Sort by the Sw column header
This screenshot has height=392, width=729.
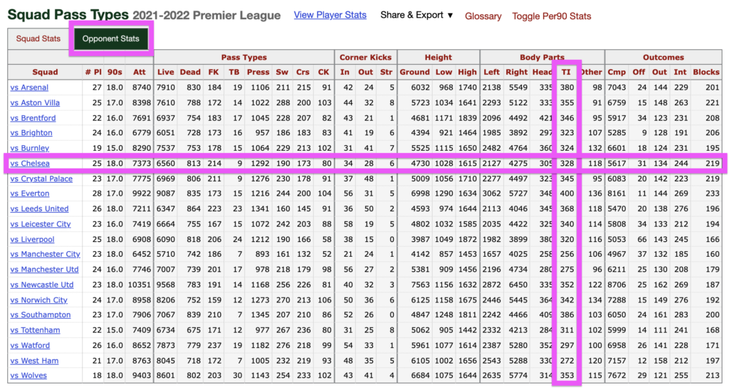coord(282,72)
